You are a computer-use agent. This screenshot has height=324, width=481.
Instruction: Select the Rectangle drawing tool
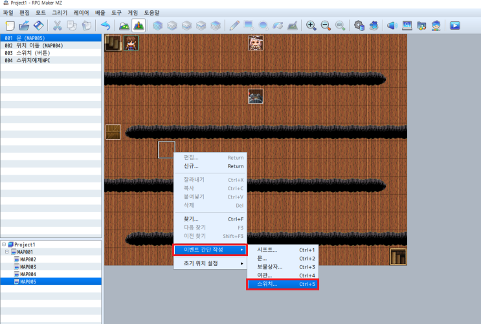pos(249,26)
